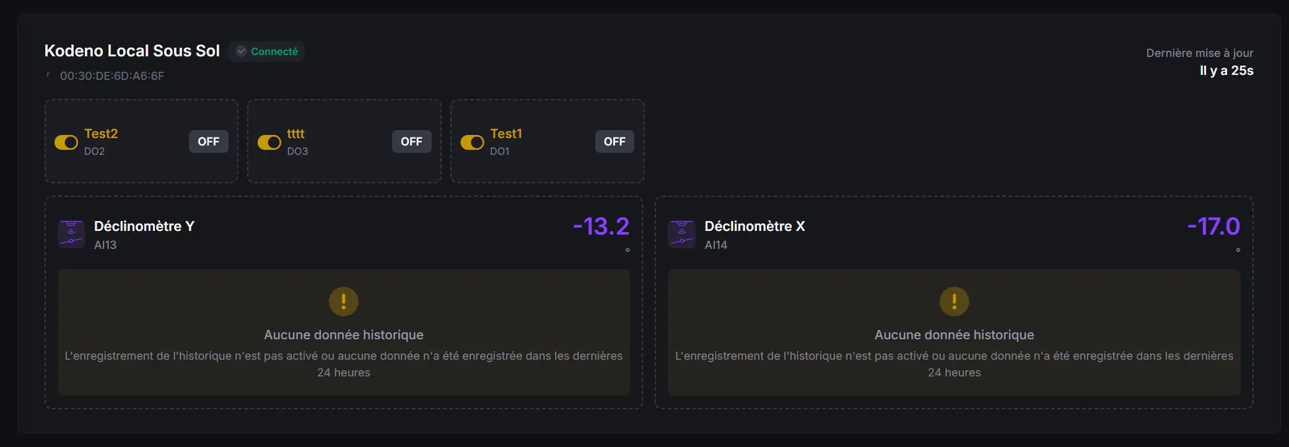The height and width of the screenshot is (447, 1289).
Task: Click the warning icon in Déclinomètre X panel
Action: [954, 302]
